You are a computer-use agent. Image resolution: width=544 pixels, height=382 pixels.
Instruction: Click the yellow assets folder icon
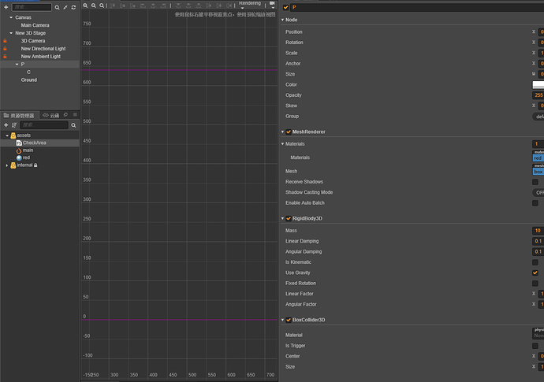(13, 135)
